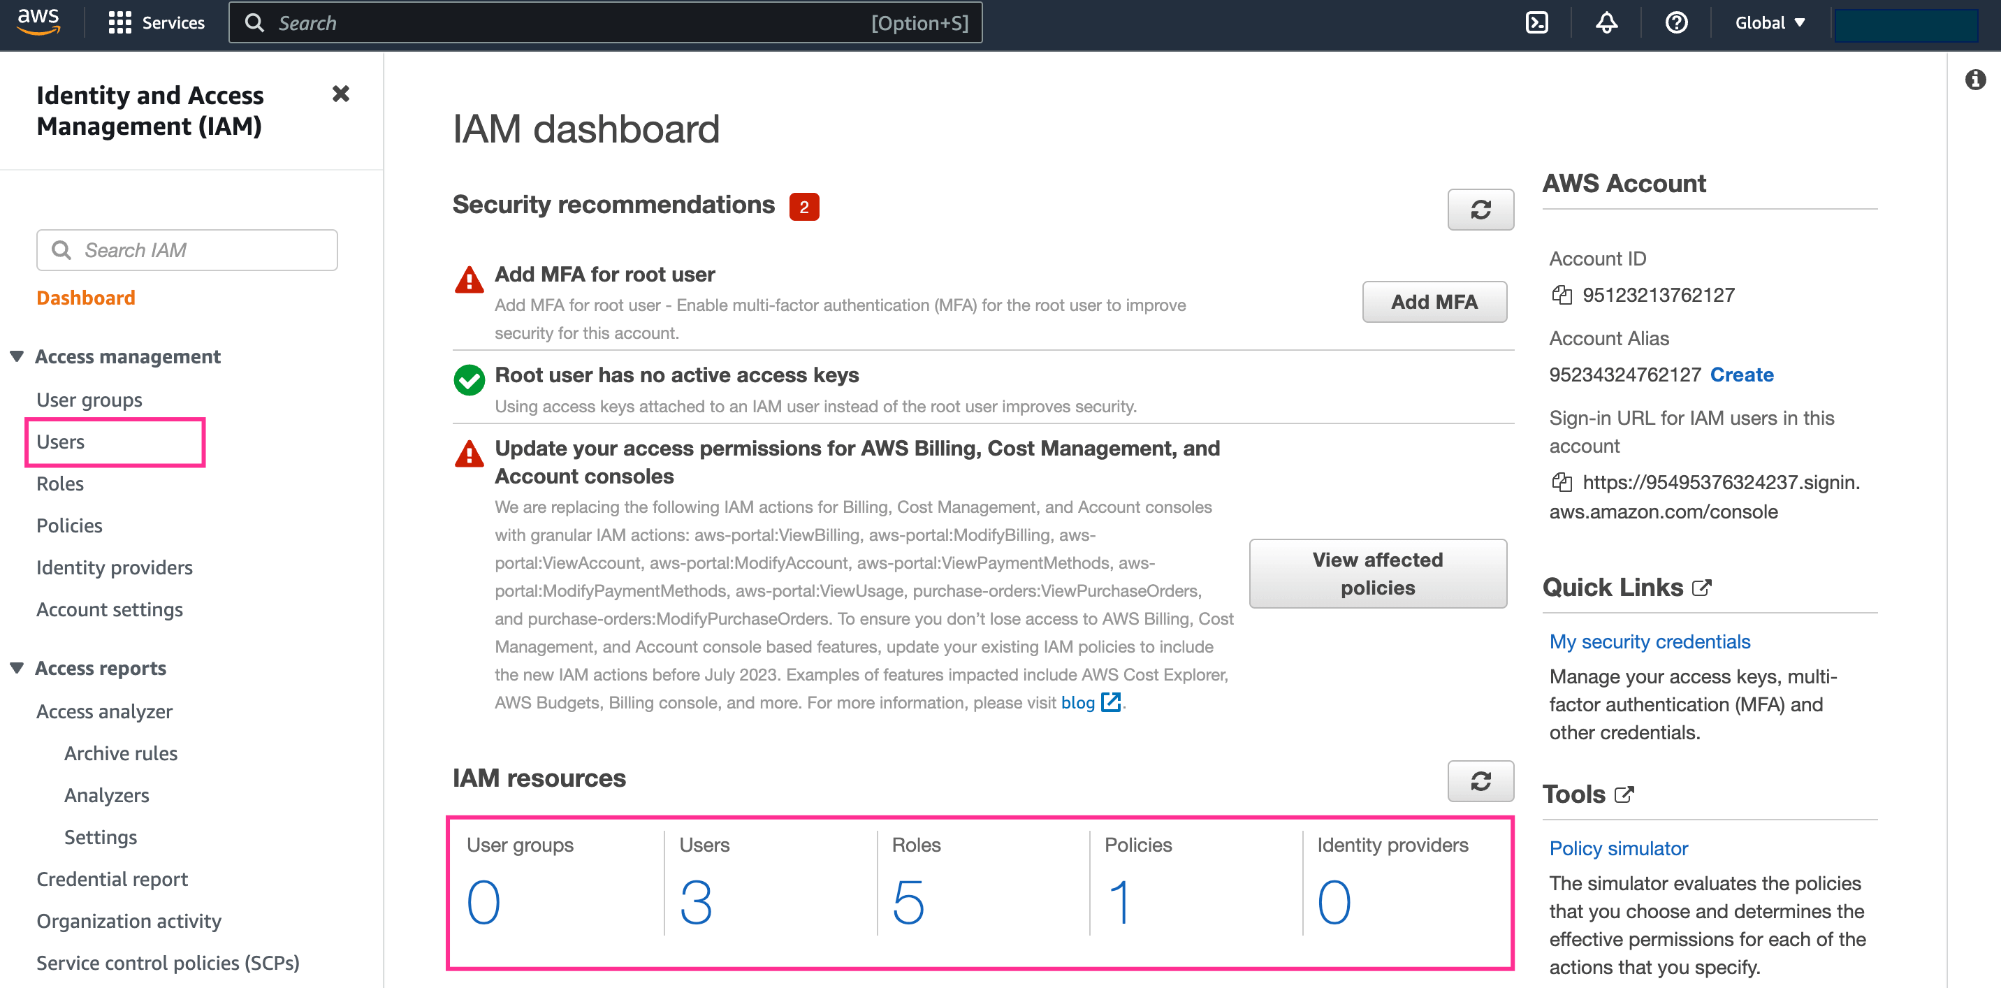
Task: Click Create next to Account Alias
Action: point(1742,375)
